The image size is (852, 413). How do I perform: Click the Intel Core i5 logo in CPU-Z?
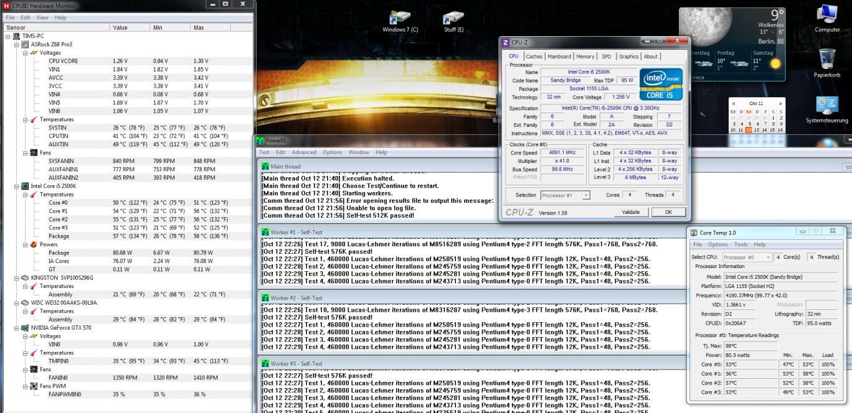coord(661,84)
